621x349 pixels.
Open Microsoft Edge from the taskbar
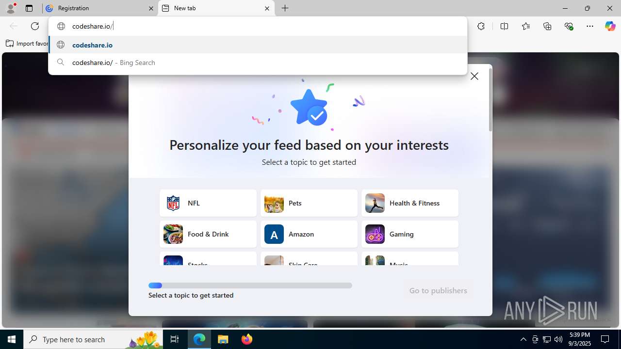click(x=199, y=339)
